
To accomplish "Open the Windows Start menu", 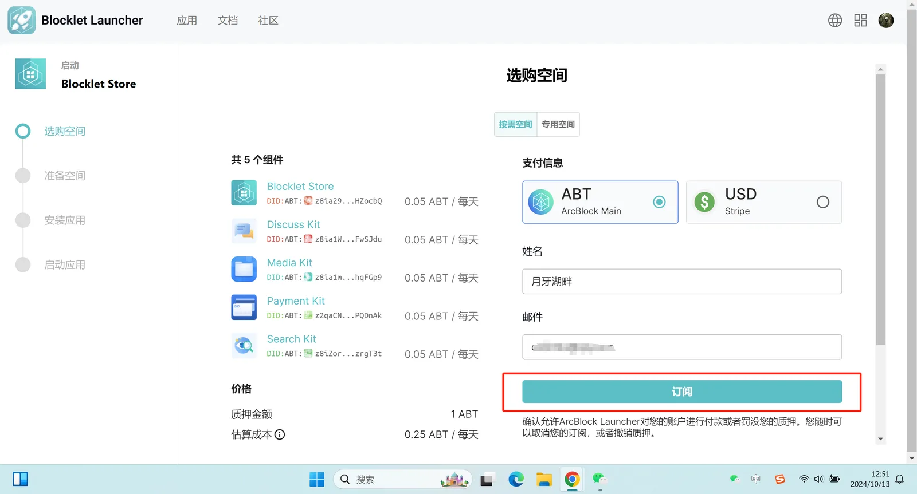I will [x=317, y=479].
